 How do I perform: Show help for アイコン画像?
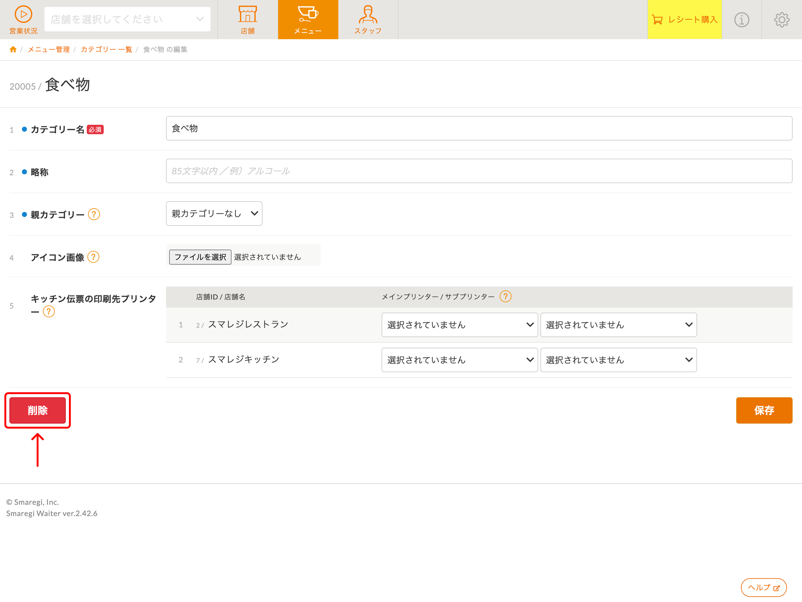[x=94, y=257]
